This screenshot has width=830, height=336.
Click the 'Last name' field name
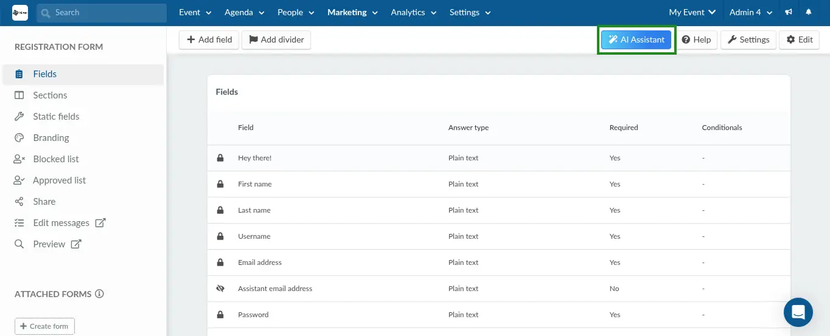click(254, 210)
